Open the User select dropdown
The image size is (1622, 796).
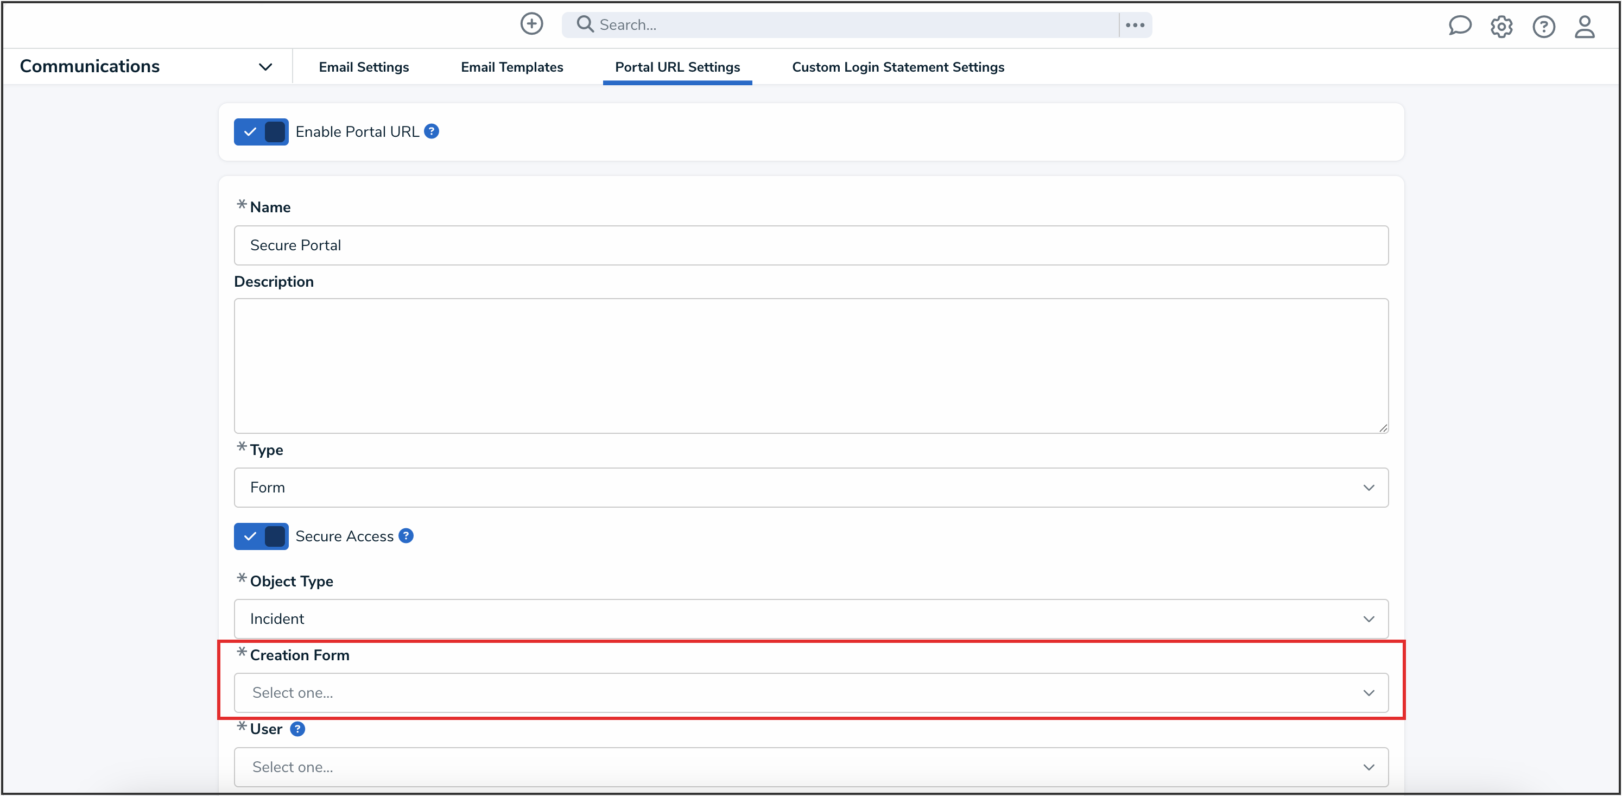click(811, 767)
